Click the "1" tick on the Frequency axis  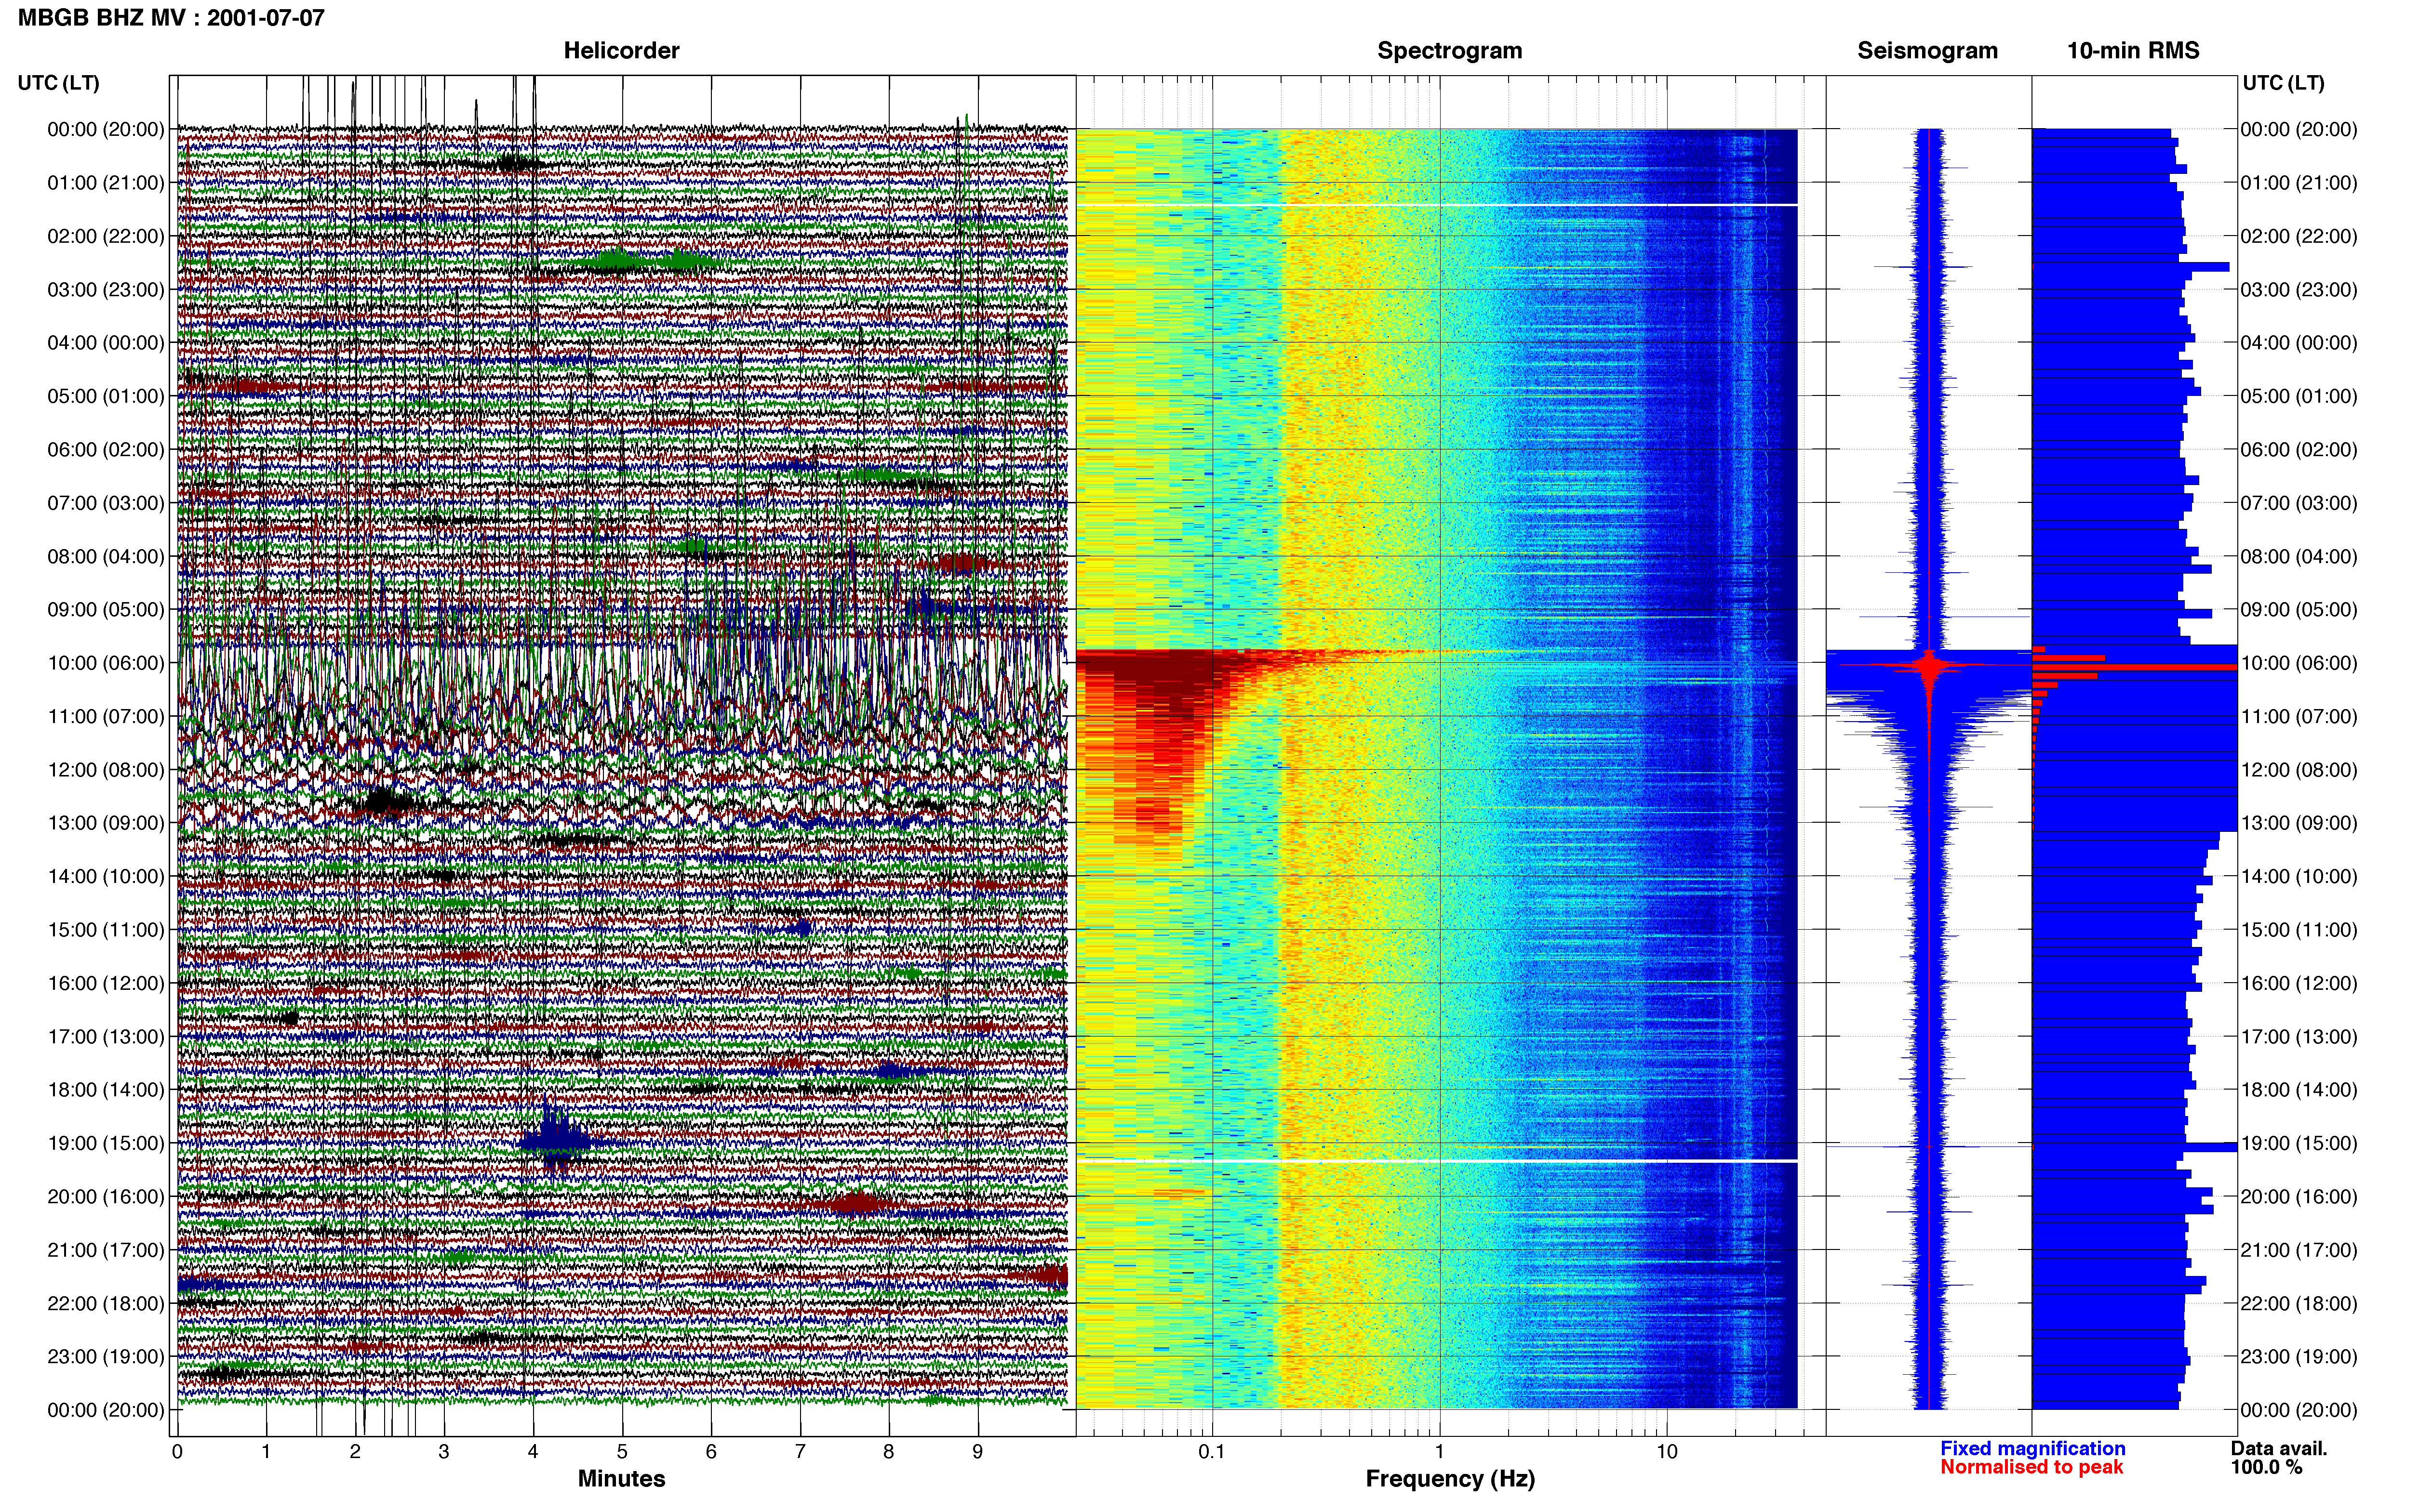(1440, 1452)
